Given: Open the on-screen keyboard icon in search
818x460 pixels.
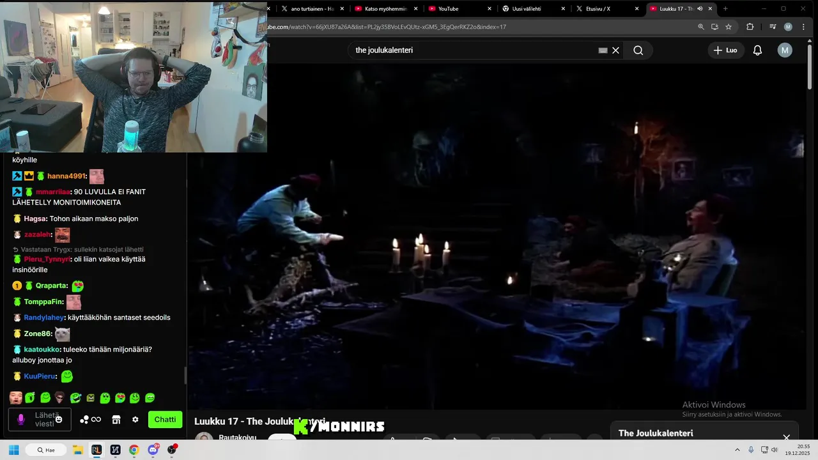Looking at the screenshot, I should pos(603,50).
